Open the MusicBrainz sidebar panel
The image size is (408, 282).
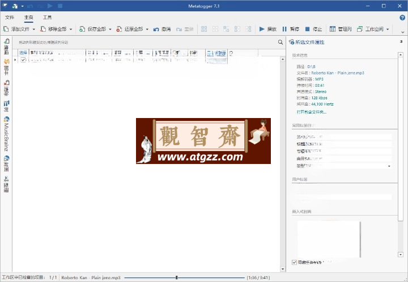pos(6,134)
